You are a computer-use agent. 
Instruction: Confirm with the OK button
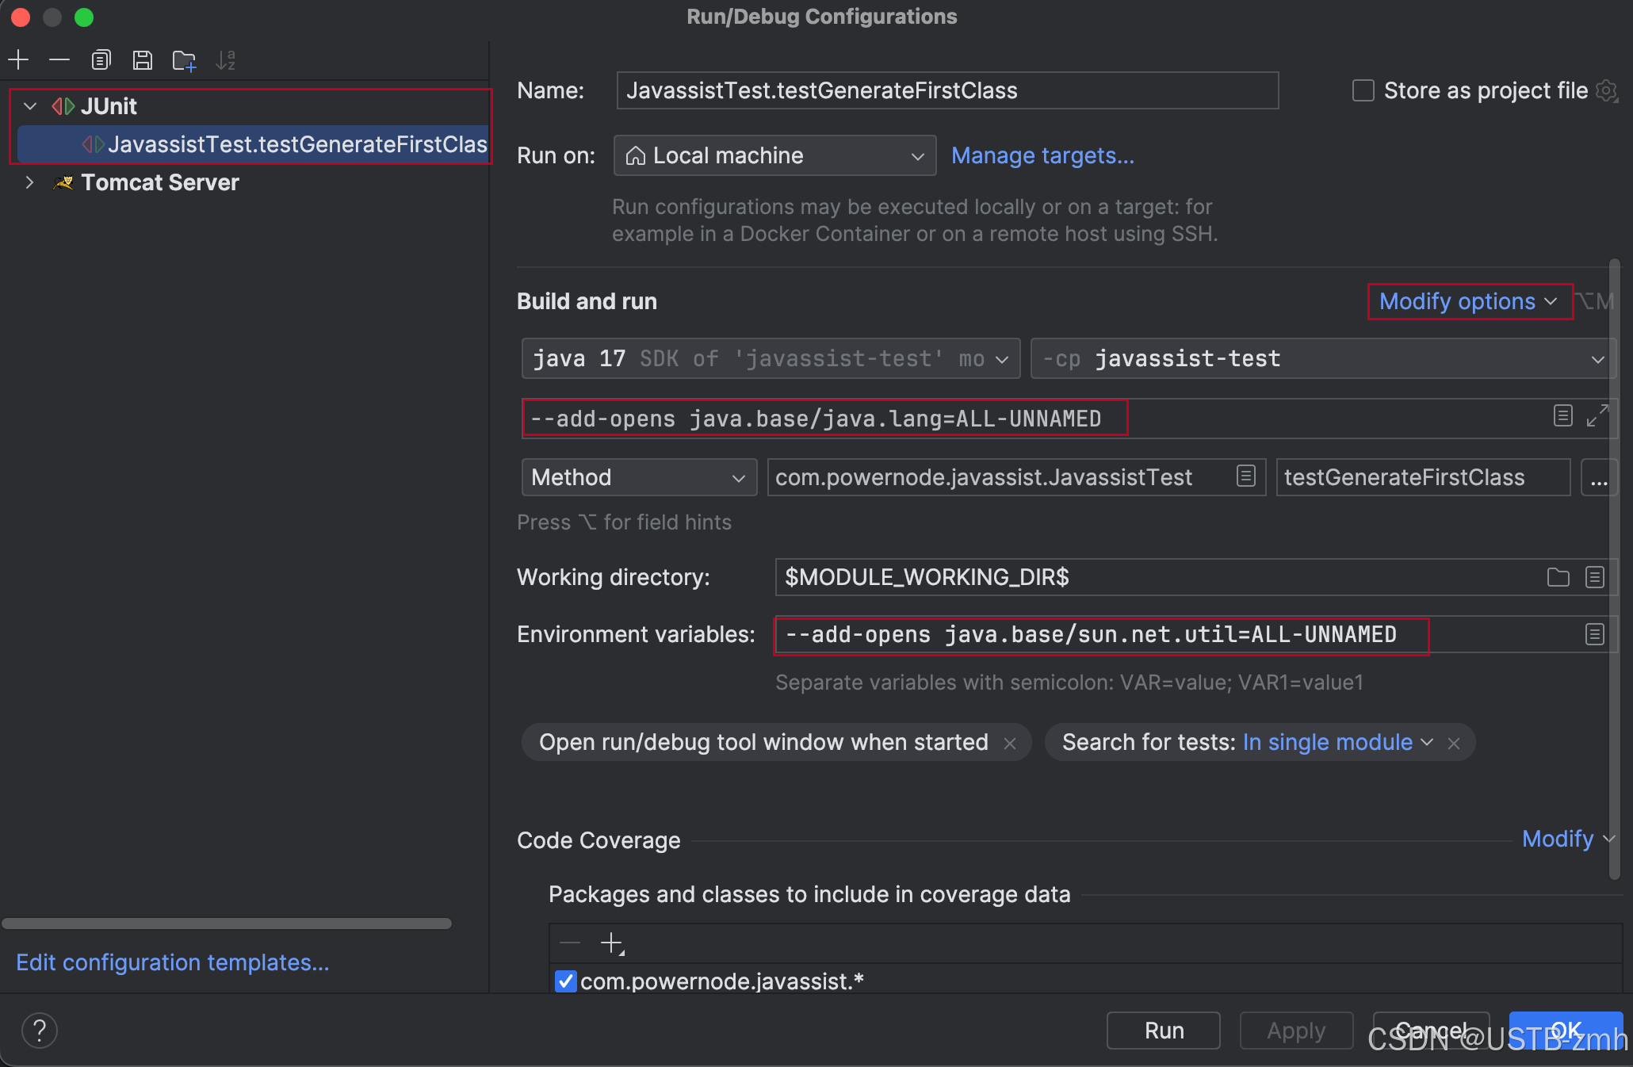[x=1566, y=1031]
